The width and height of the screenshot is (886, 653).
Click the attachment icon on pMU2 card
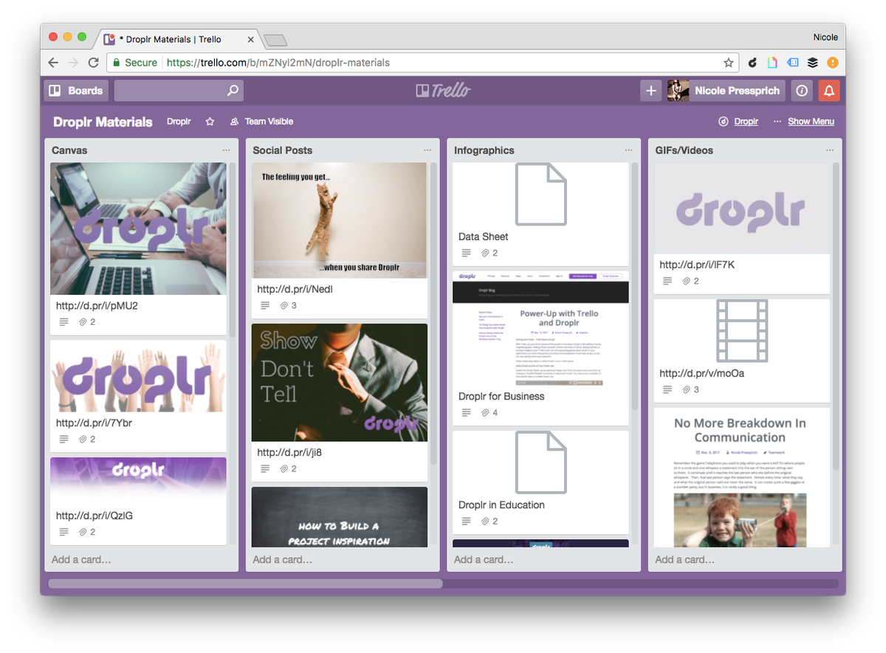point(83,322)
